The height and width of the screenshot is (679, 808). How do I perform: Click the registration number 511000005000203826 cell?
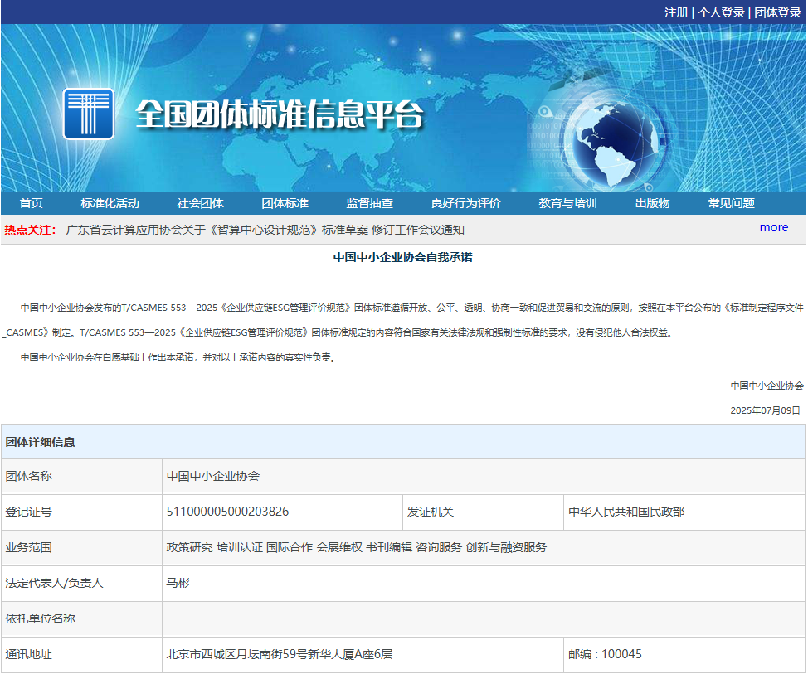click(227, 512)
